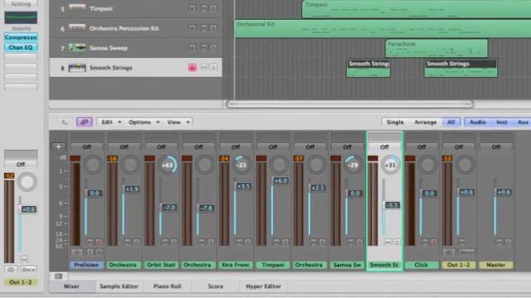Open the Chan EQ insert plug-in
Screen dimensions: 531x298
point(21,47)
